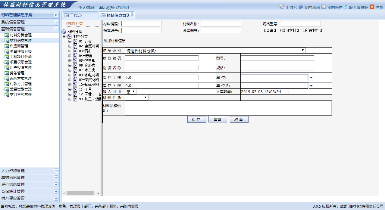Expand the 01-五金 tree node

[70, 41]
